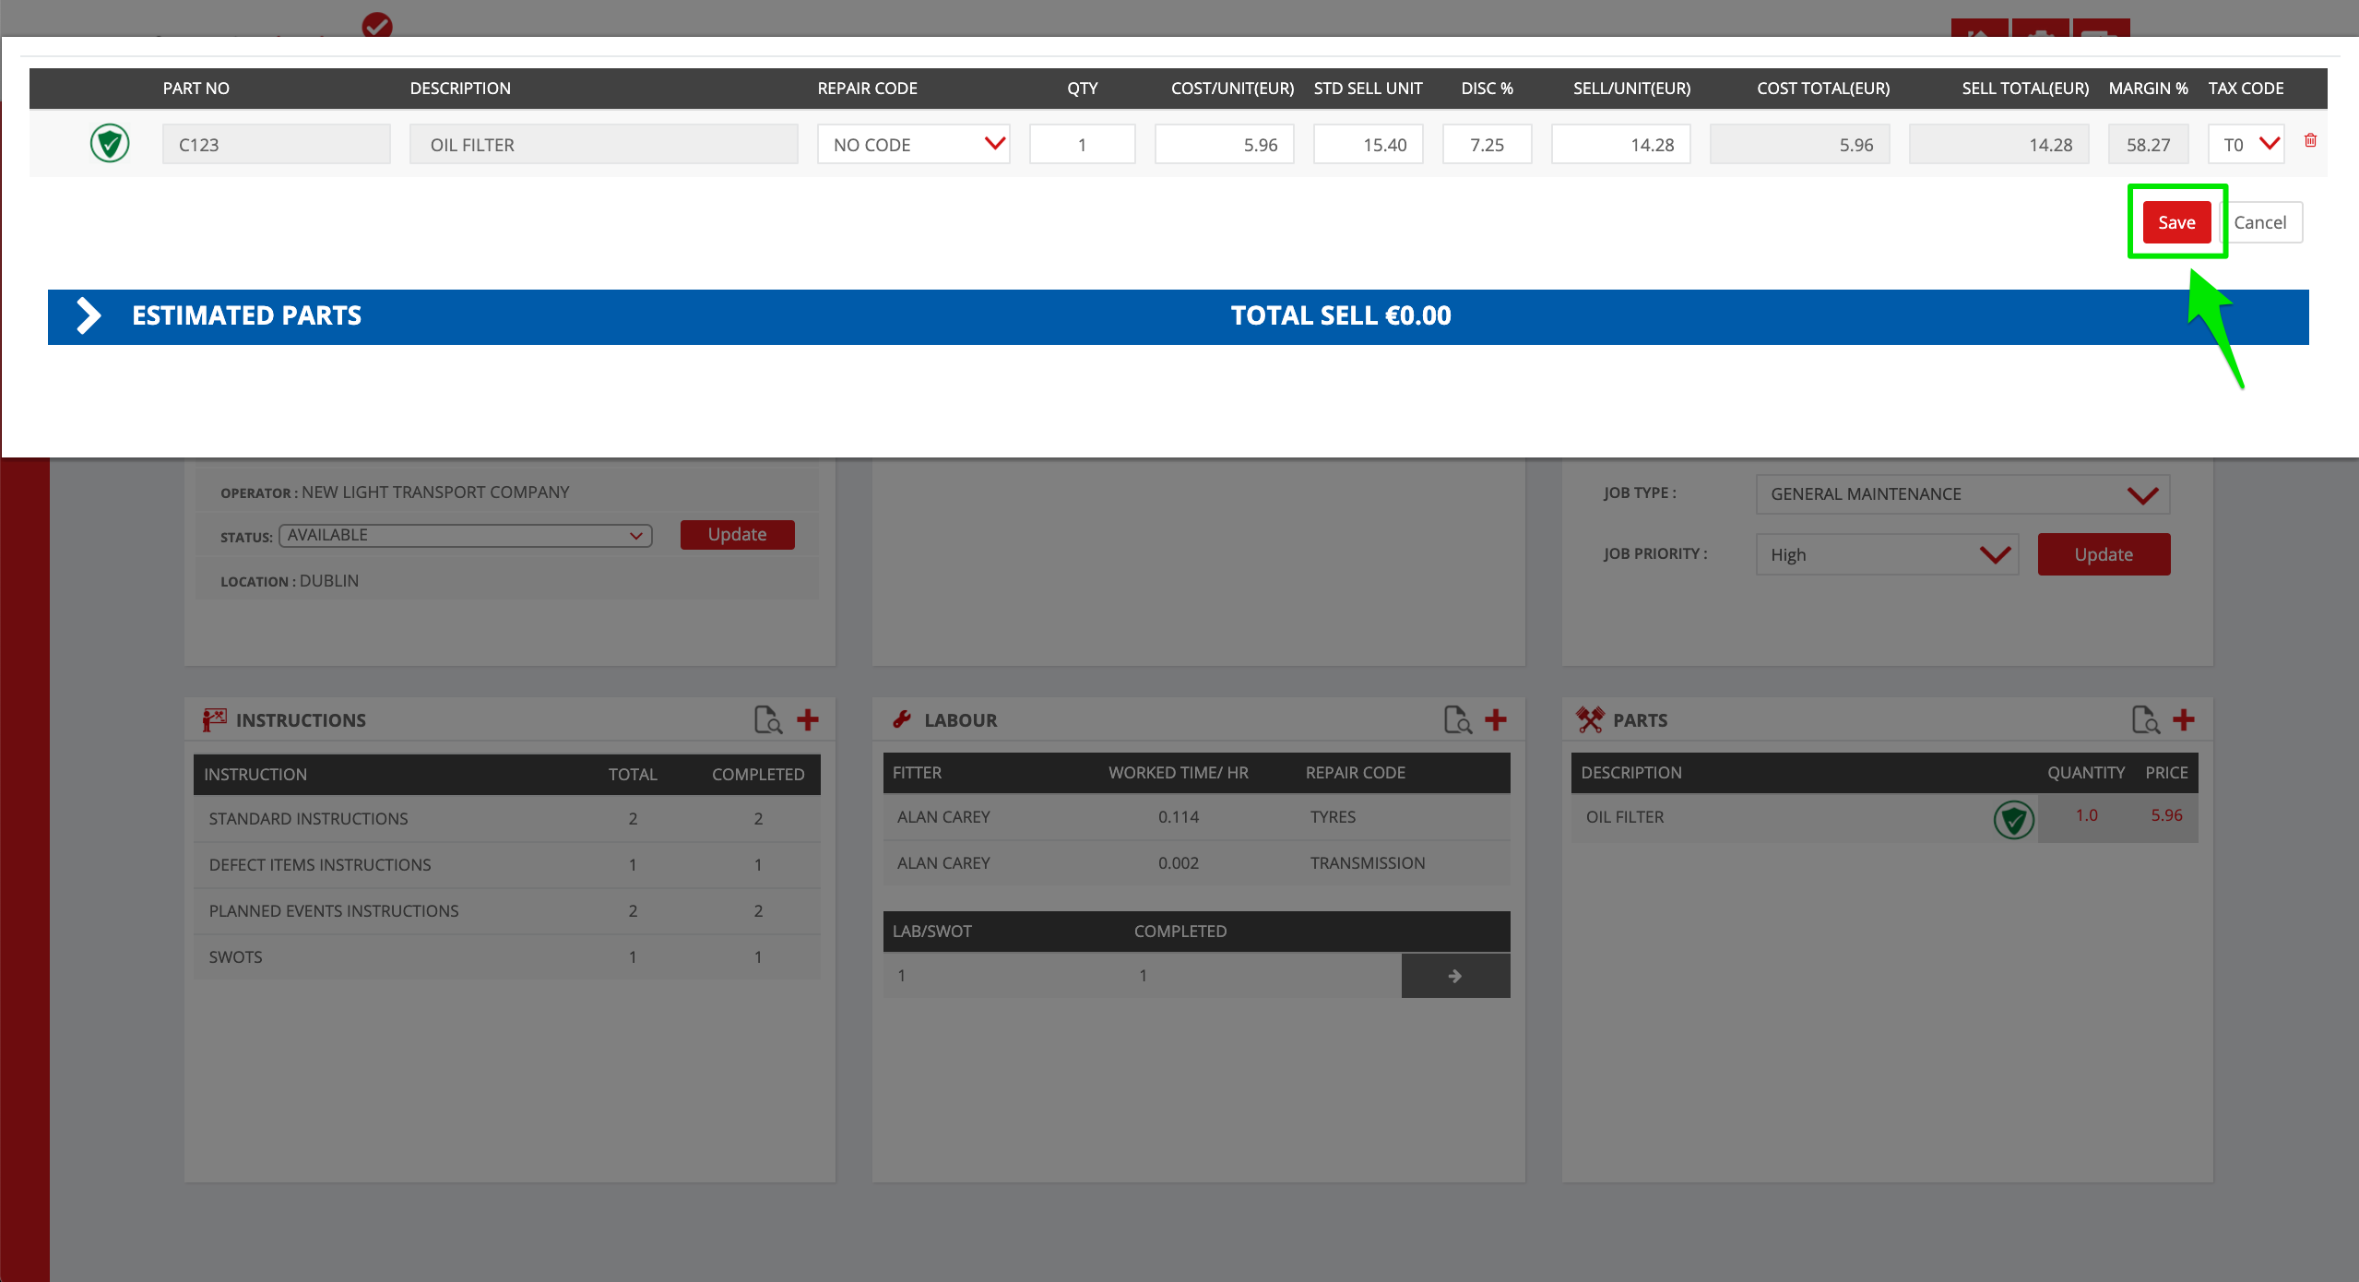
Task: Select ALAN CAREY TYRES labour row
Action: [x=1196, y=817]
